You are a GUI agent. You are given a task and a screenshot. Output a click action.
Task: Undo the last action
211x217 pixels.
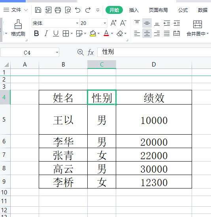77,10
